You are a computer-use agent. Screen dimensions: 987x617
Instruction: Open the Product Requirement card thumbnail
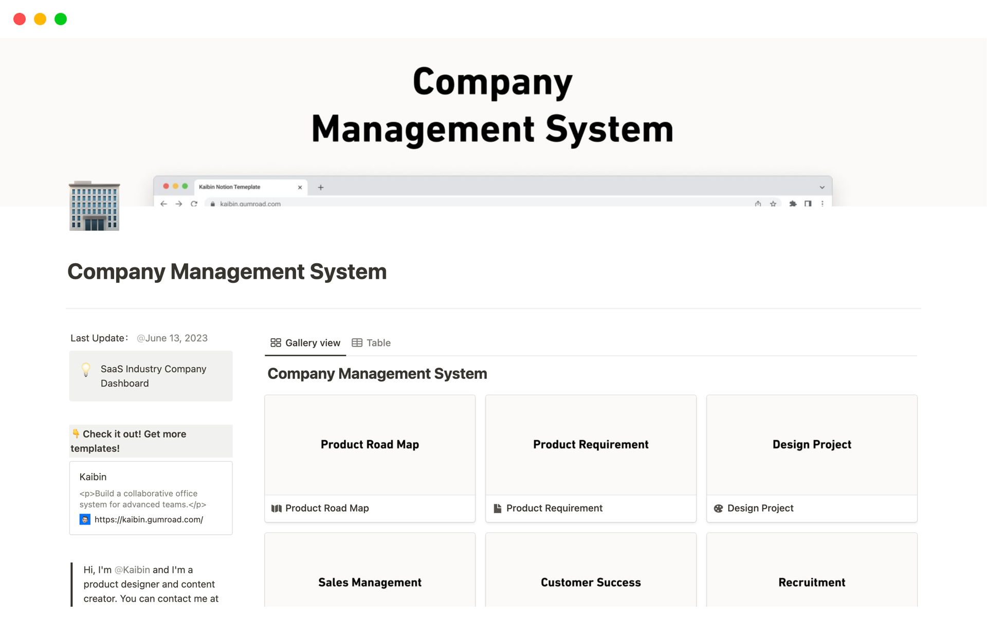point(591,445)
